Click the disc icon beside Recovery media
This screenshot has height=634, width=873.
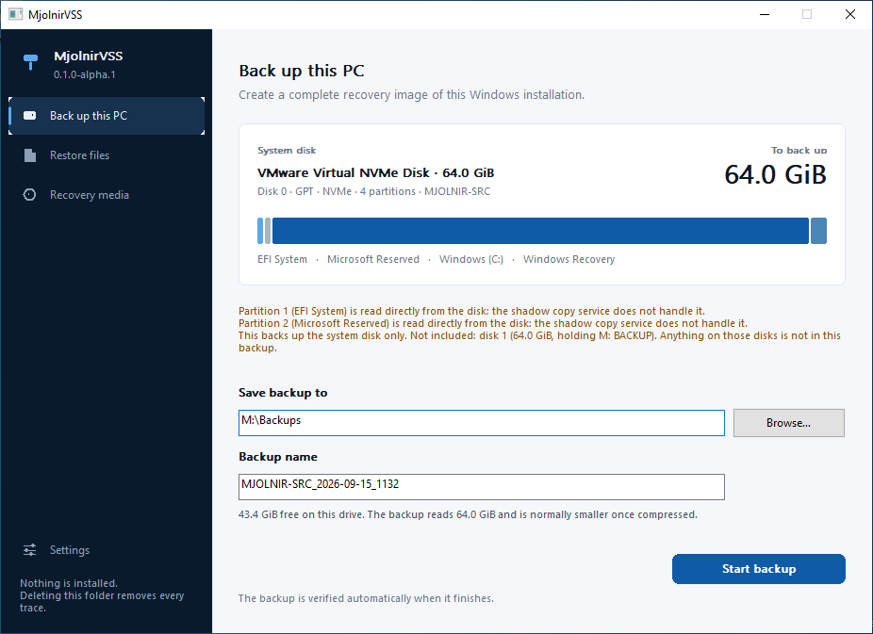[x=29, y=195]
